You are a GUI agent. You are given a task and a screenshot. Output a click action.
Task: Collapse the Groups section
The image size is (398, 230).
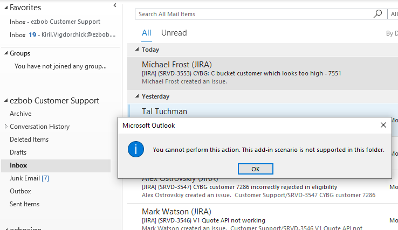pos(6,53)
